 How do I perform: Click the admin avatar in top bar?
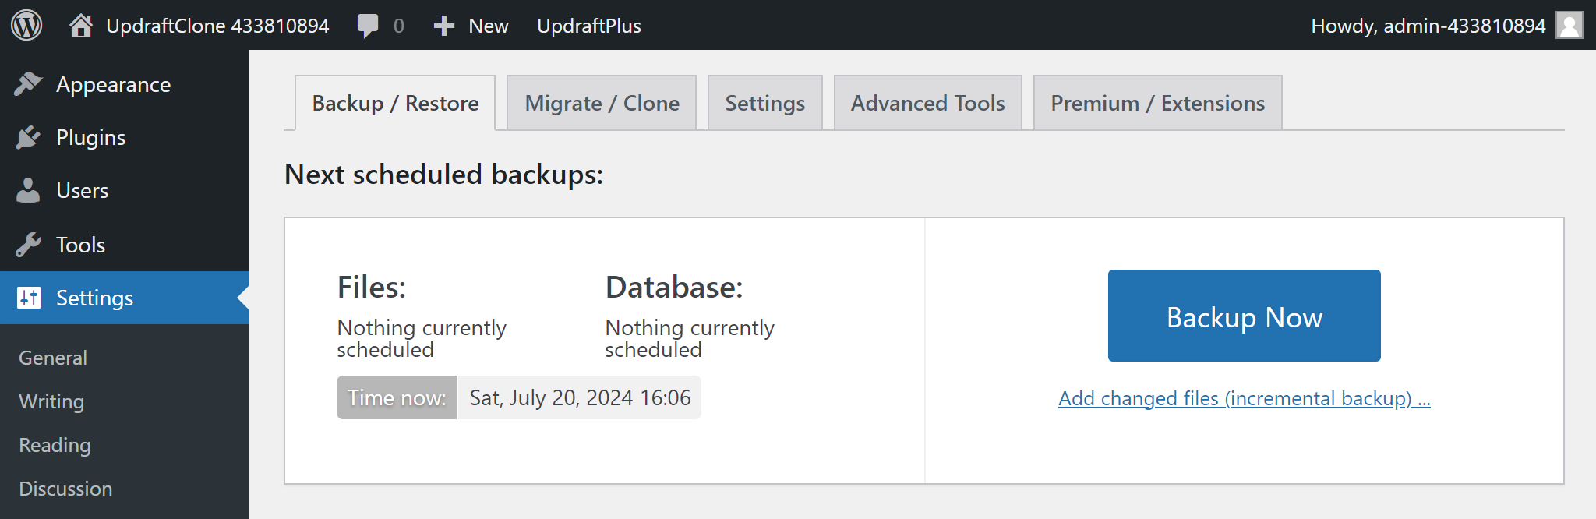point(1569,25)
